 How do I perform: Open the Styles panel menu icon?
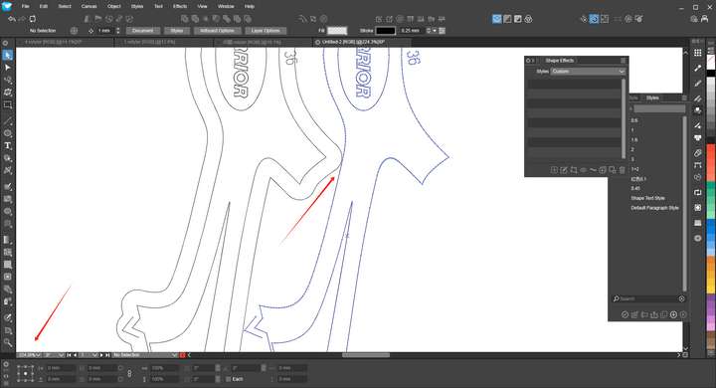pos(684,97)
